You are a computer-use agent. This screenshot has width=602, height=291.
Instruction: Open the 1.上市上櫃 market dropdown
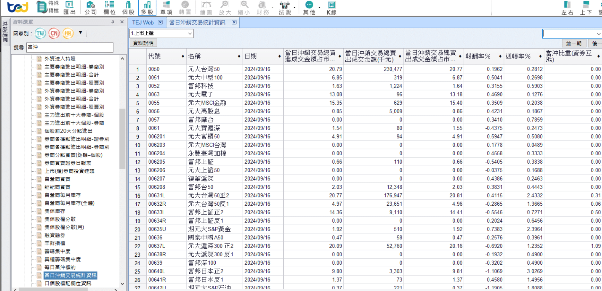[161, 33]
